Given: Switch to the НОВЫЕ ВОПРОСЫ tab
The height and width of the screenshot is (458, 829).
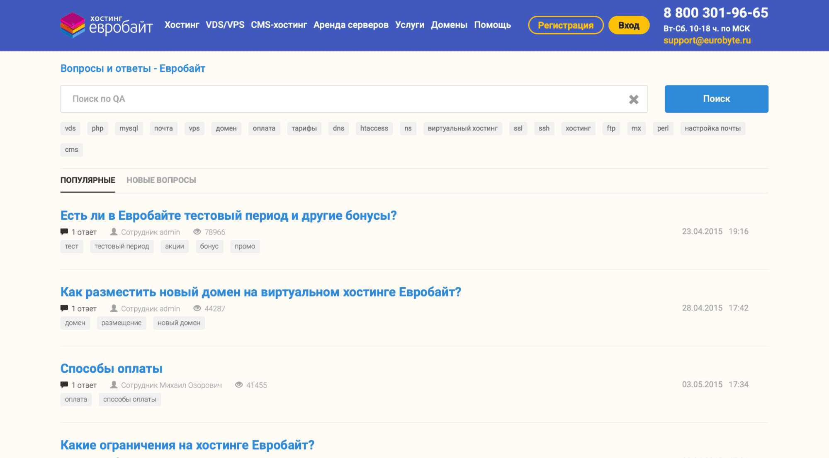Looking at the screenshot, I should [x=161, y=180].
